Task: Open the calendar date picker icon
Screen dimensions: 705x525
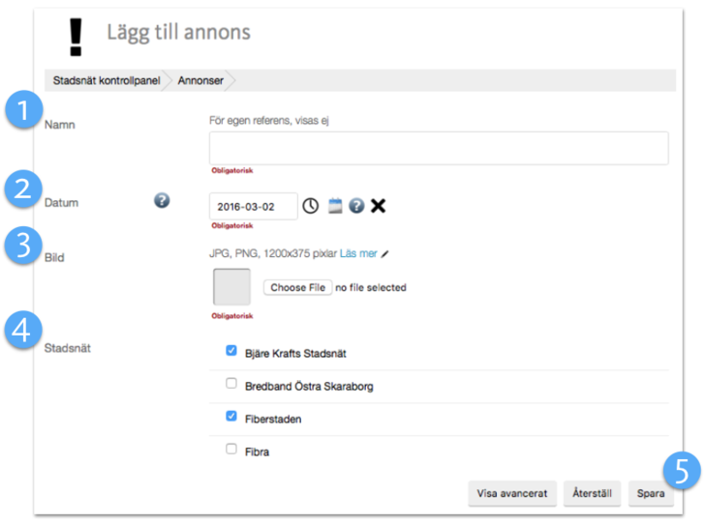Action: pos(335,206)
